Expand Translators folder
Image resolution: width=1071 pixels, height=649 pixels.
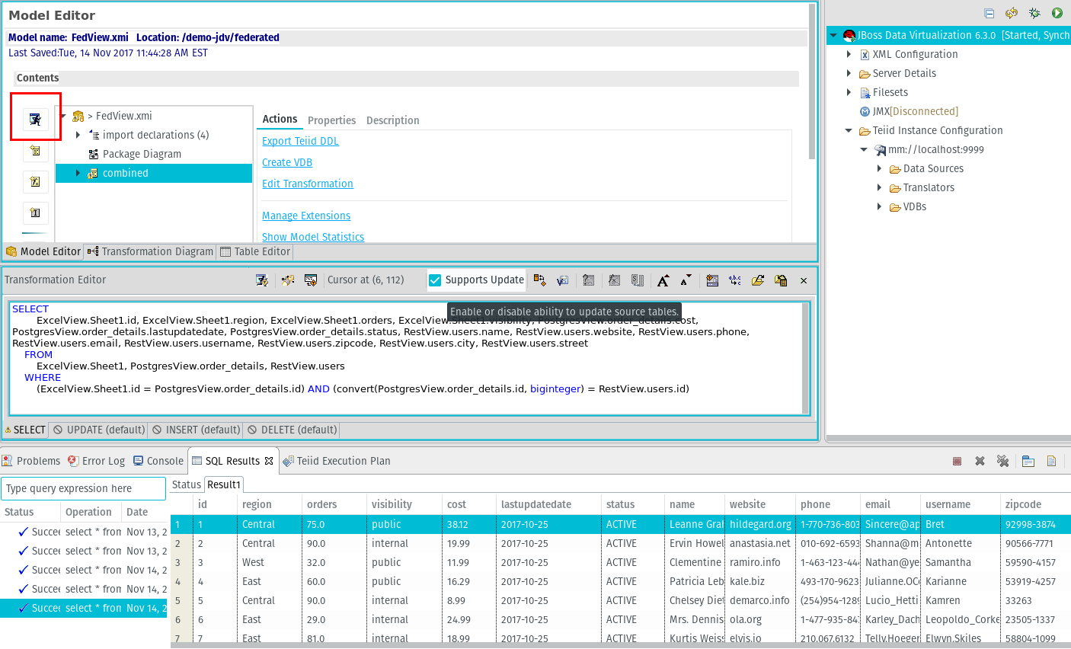click(x=879, y=187)
